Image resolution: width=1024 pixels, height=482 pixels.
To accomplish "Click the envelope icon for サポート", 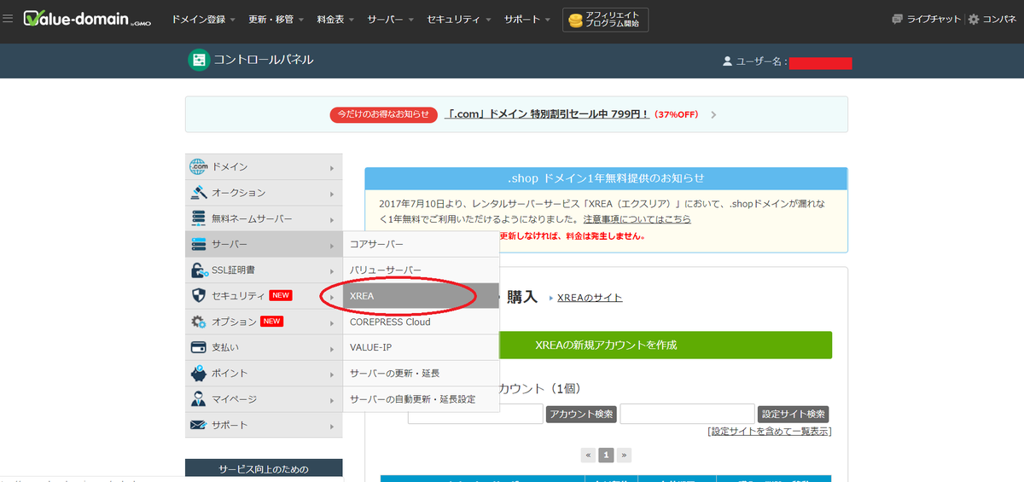I will click(198, 425).
